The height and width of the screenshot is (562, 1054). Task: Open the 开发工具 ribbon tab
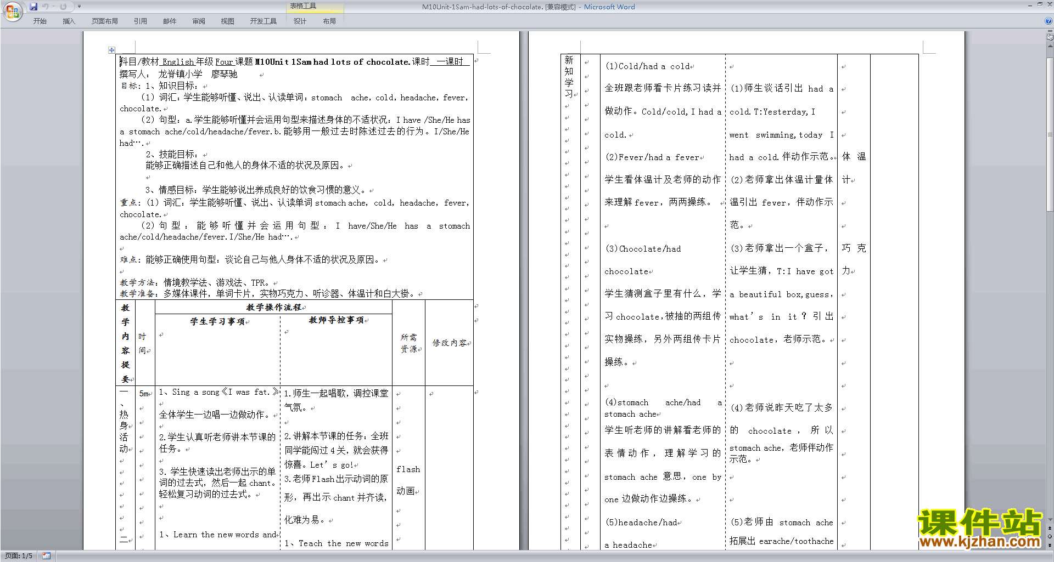[x=263, y=21]
